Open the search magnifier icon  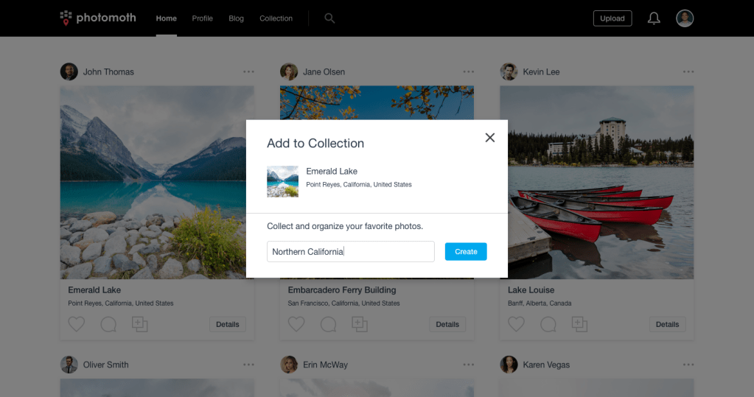click(329, 18)
